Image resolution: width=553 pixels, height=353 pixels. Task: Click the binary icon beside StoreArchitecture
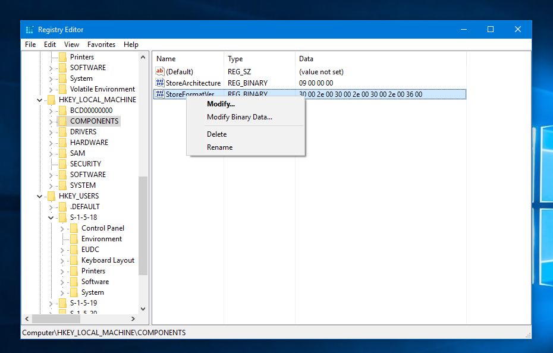tap(159, 83)
